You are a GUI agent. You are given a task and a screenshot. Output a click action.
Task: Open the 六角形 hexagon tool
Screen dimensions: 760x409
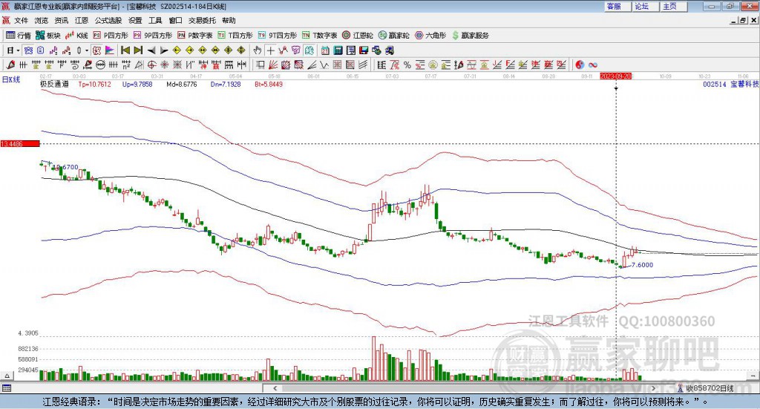point(430,36)
